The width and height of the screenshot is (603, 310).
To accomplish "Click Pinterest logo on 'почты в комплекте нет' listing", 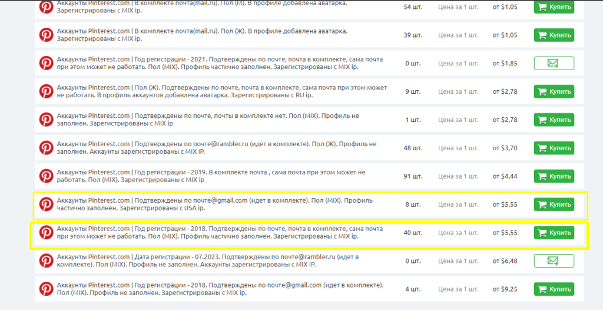I will [46, 120].
